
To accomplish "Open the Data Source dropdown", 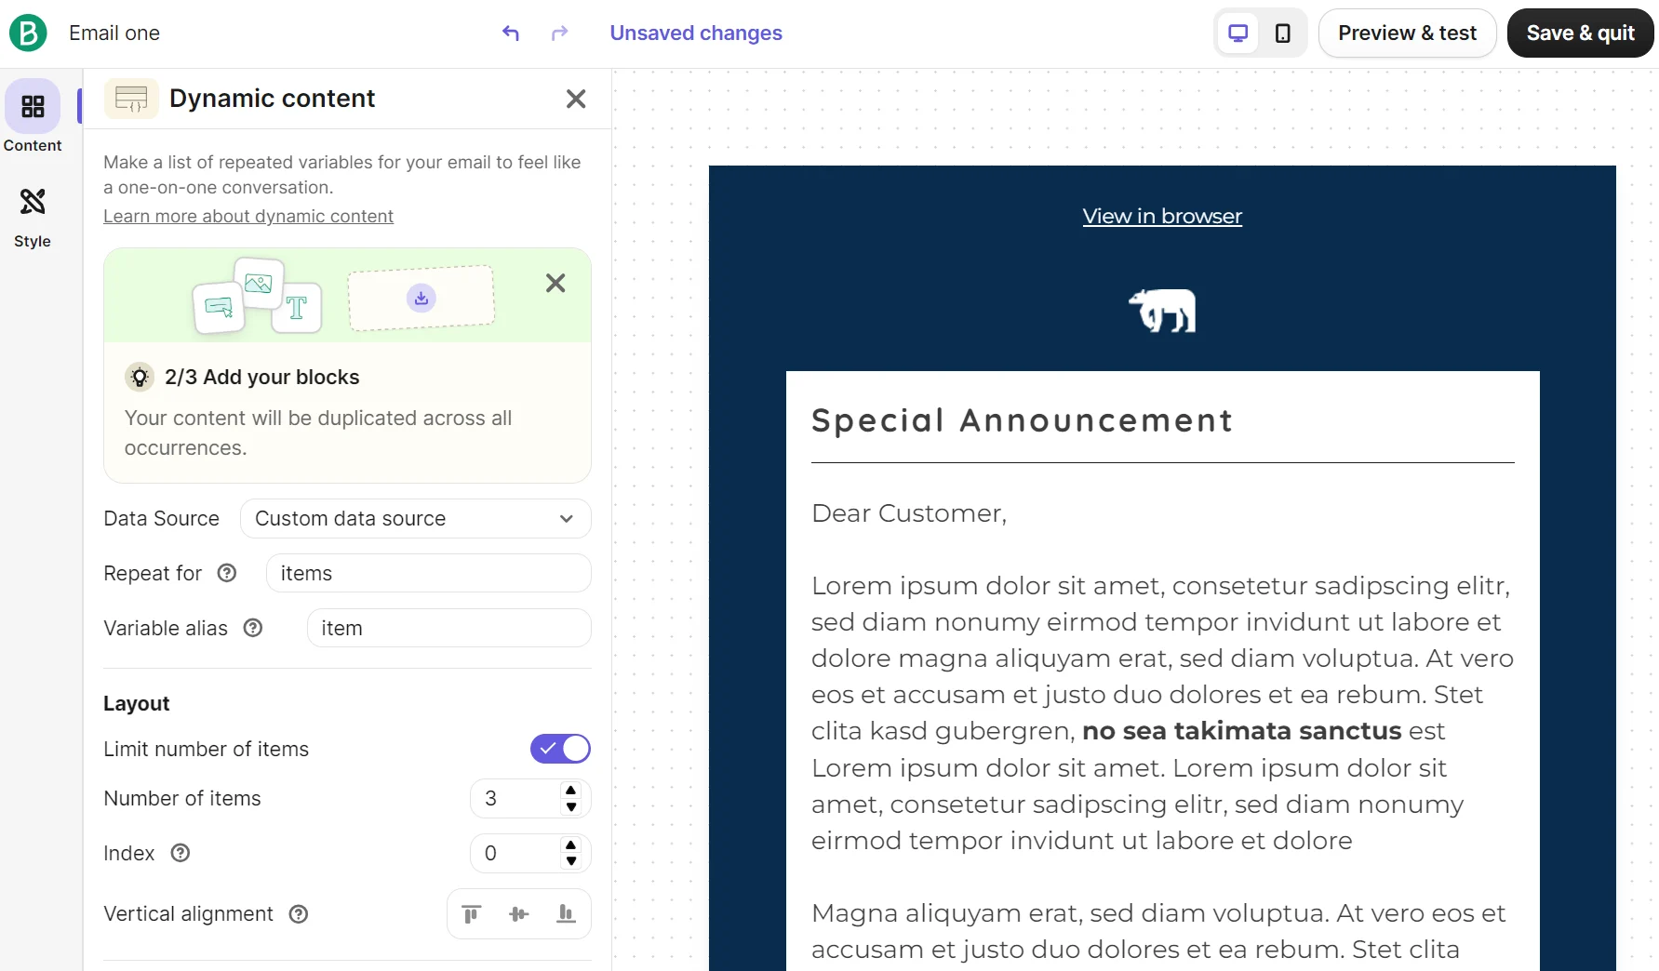I will [x=415, y=519].
